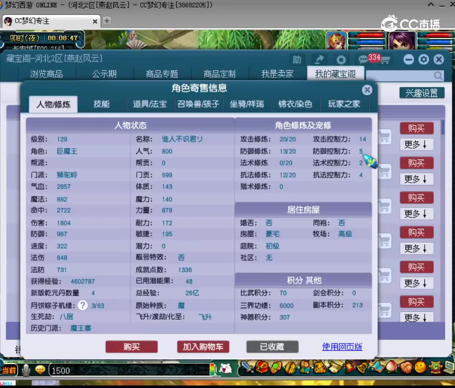Screen dimensions: 455x388
Task: Expand the fourth 更多↓ dropdown
Action: pyautogui.click(x=416, y=249)
